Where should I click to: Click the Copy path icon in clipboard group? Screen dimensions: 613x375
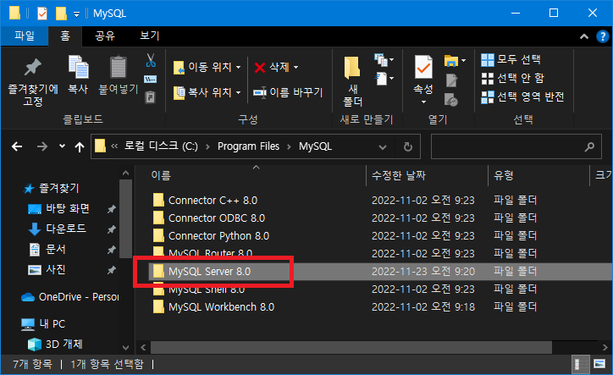[151, 80]
